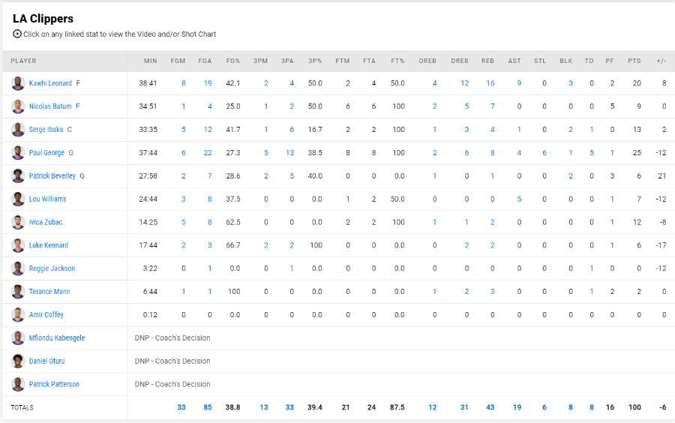
Task: Go to Reggie Jackson's profile
Action: click(52, 268)
